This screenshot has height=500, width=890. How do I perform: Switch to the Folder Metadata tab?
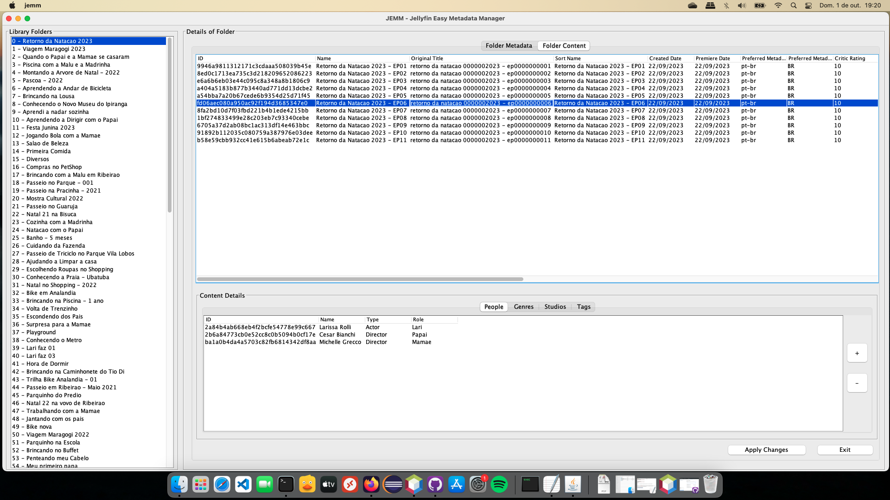509,46
